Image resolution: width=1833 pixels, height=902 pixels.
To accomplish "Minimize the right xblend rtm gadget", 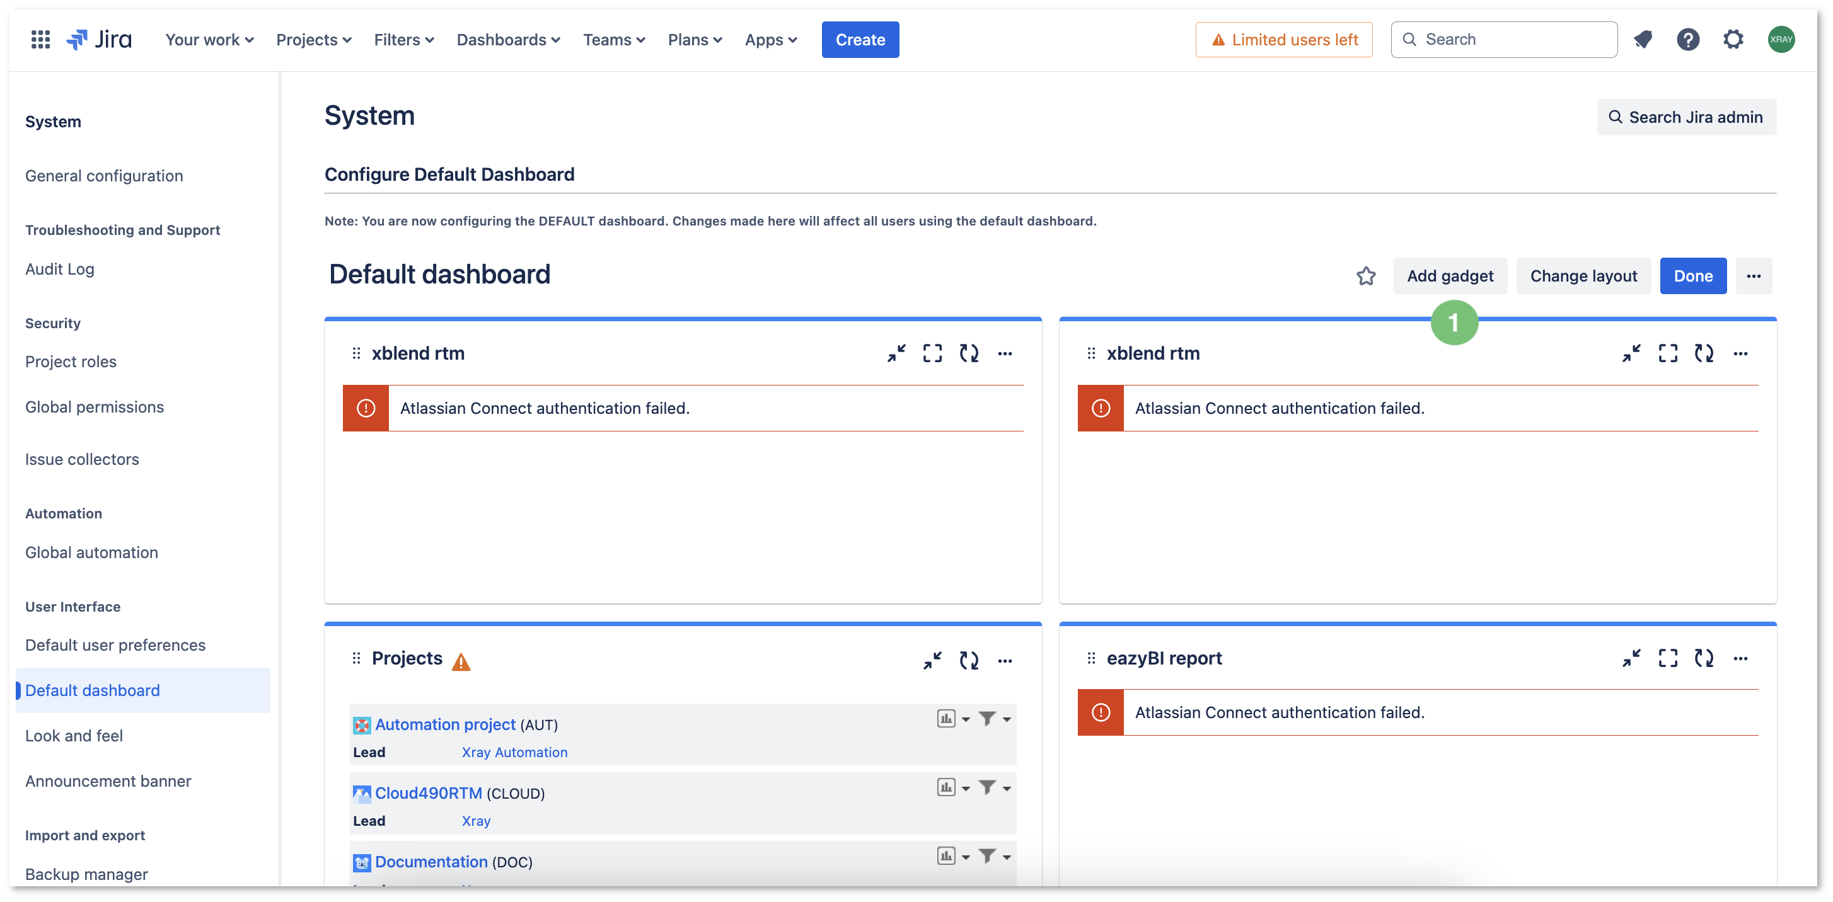I will pyautogui.click(x=1631, y=353).
